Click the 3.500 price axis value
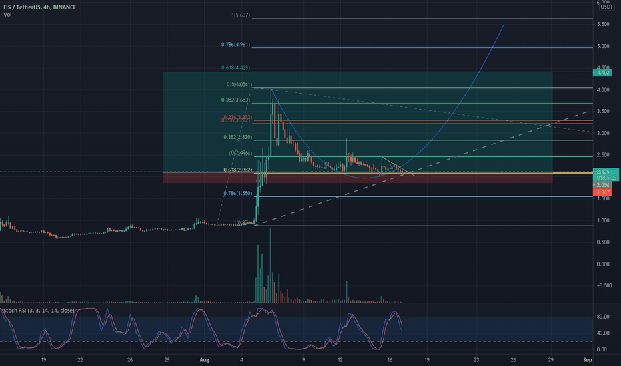621x366 pixels. (603, 112)
